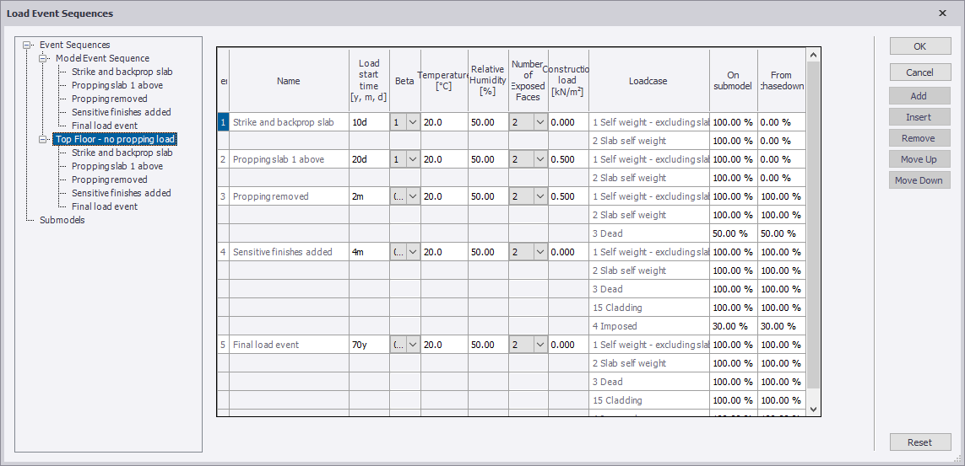Open Exposed Faces dropdown for Final load event row
This screenshot has height=466, width=965.
(540, 345)
